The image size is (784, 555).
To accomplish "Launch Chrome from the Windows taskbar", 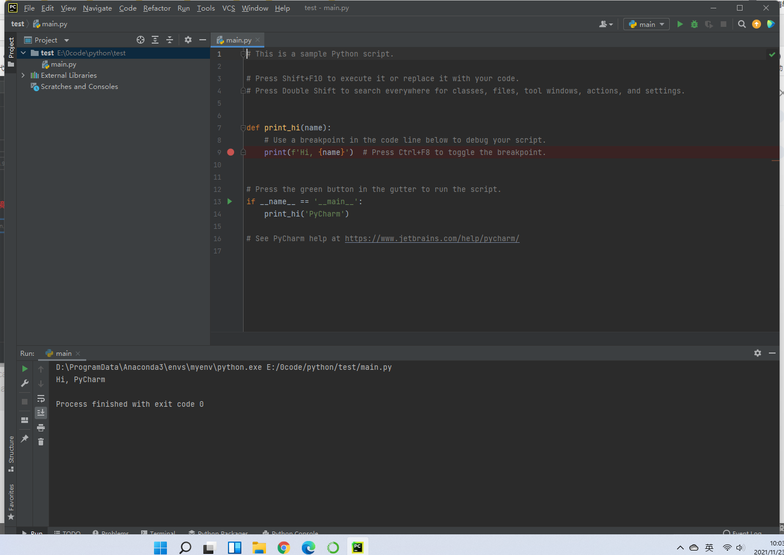I will [284, 548].
